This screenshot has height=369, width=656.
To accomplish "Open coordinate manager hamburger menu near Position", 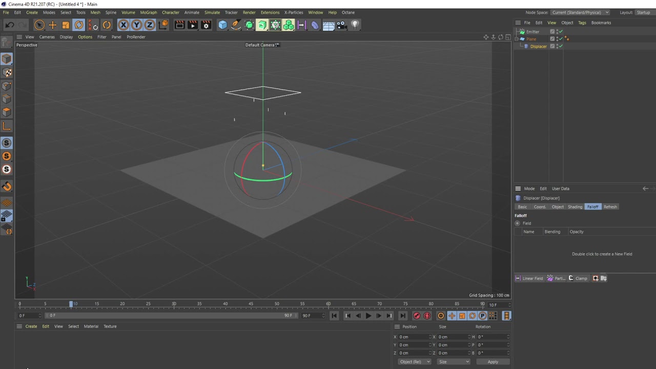I will click(x=397, y=327).
